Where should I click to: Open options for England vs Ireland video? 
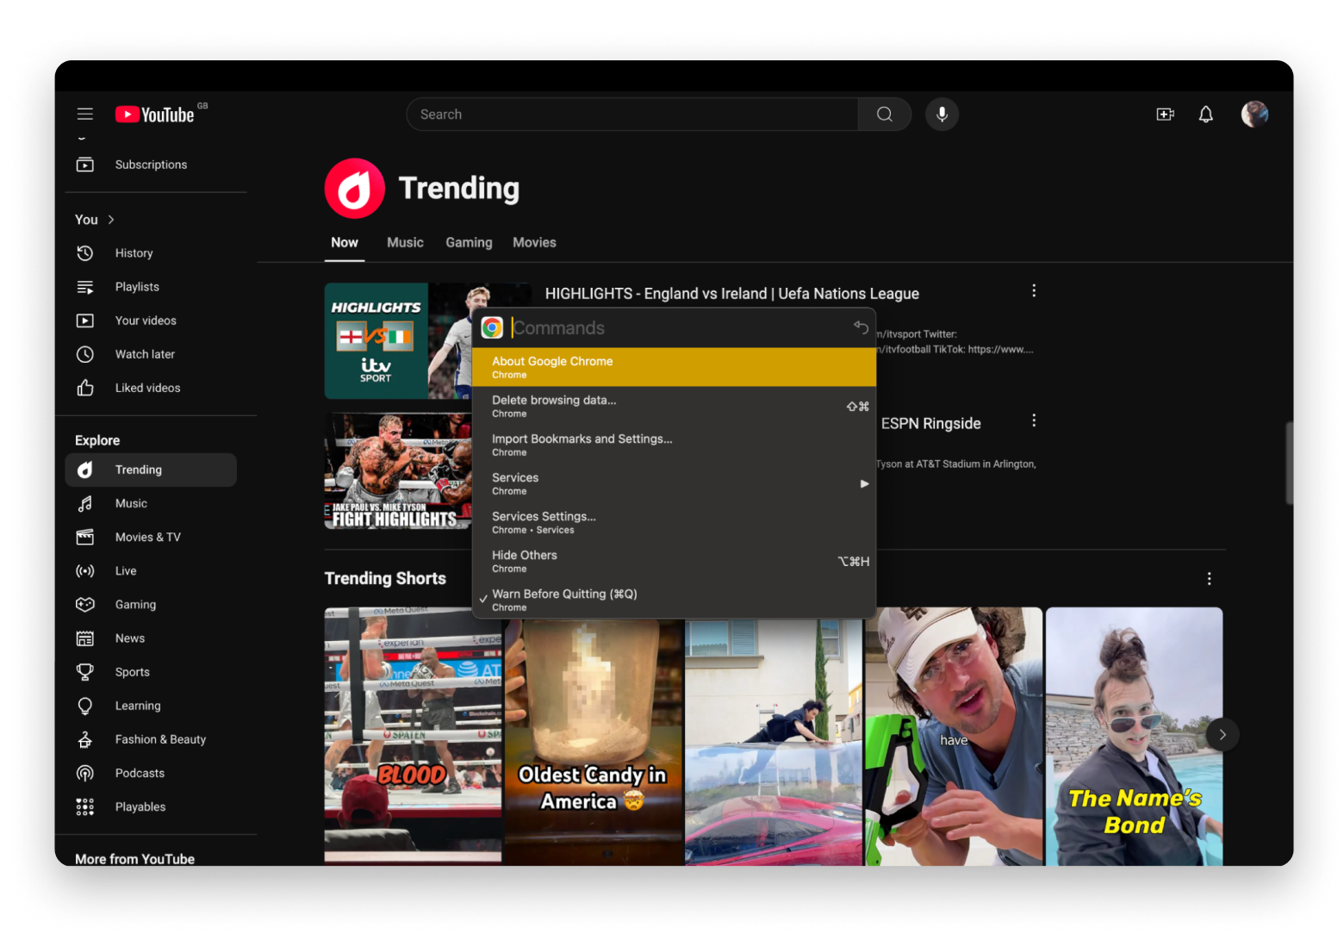[1034, 291]
